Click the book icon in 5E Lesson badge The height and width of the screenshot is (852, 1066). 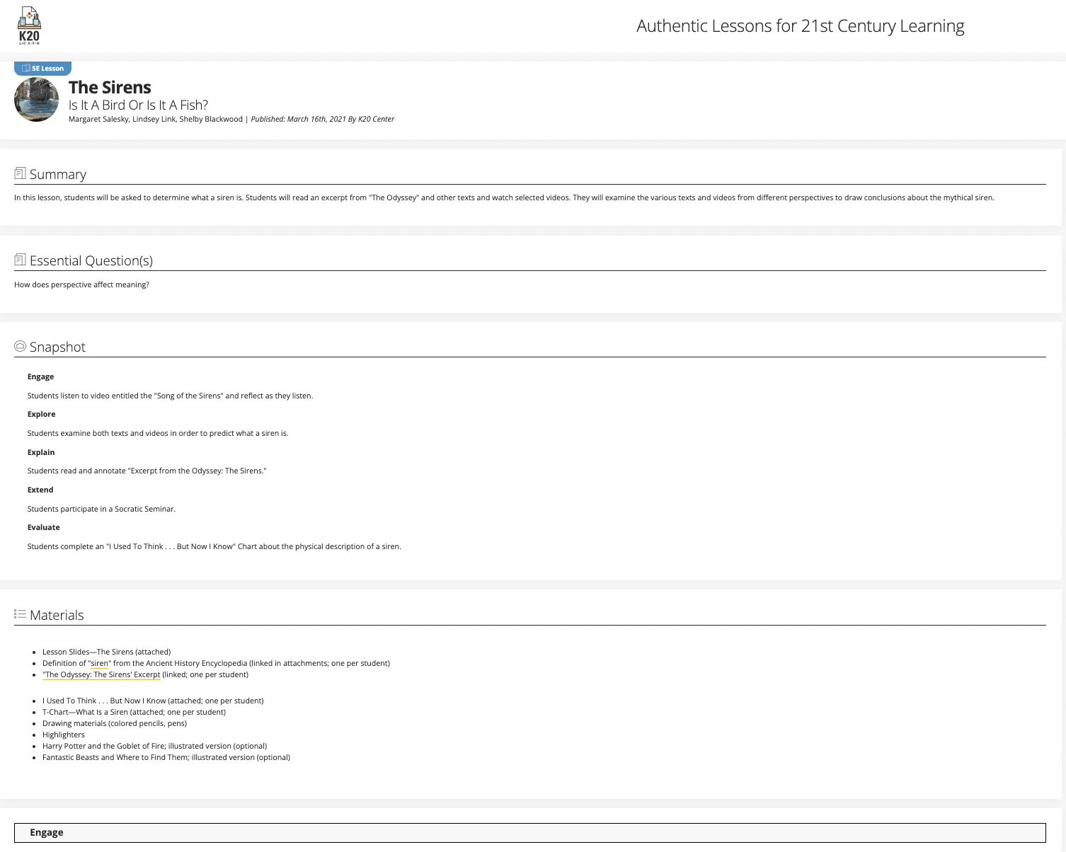[x=25, y=69]
